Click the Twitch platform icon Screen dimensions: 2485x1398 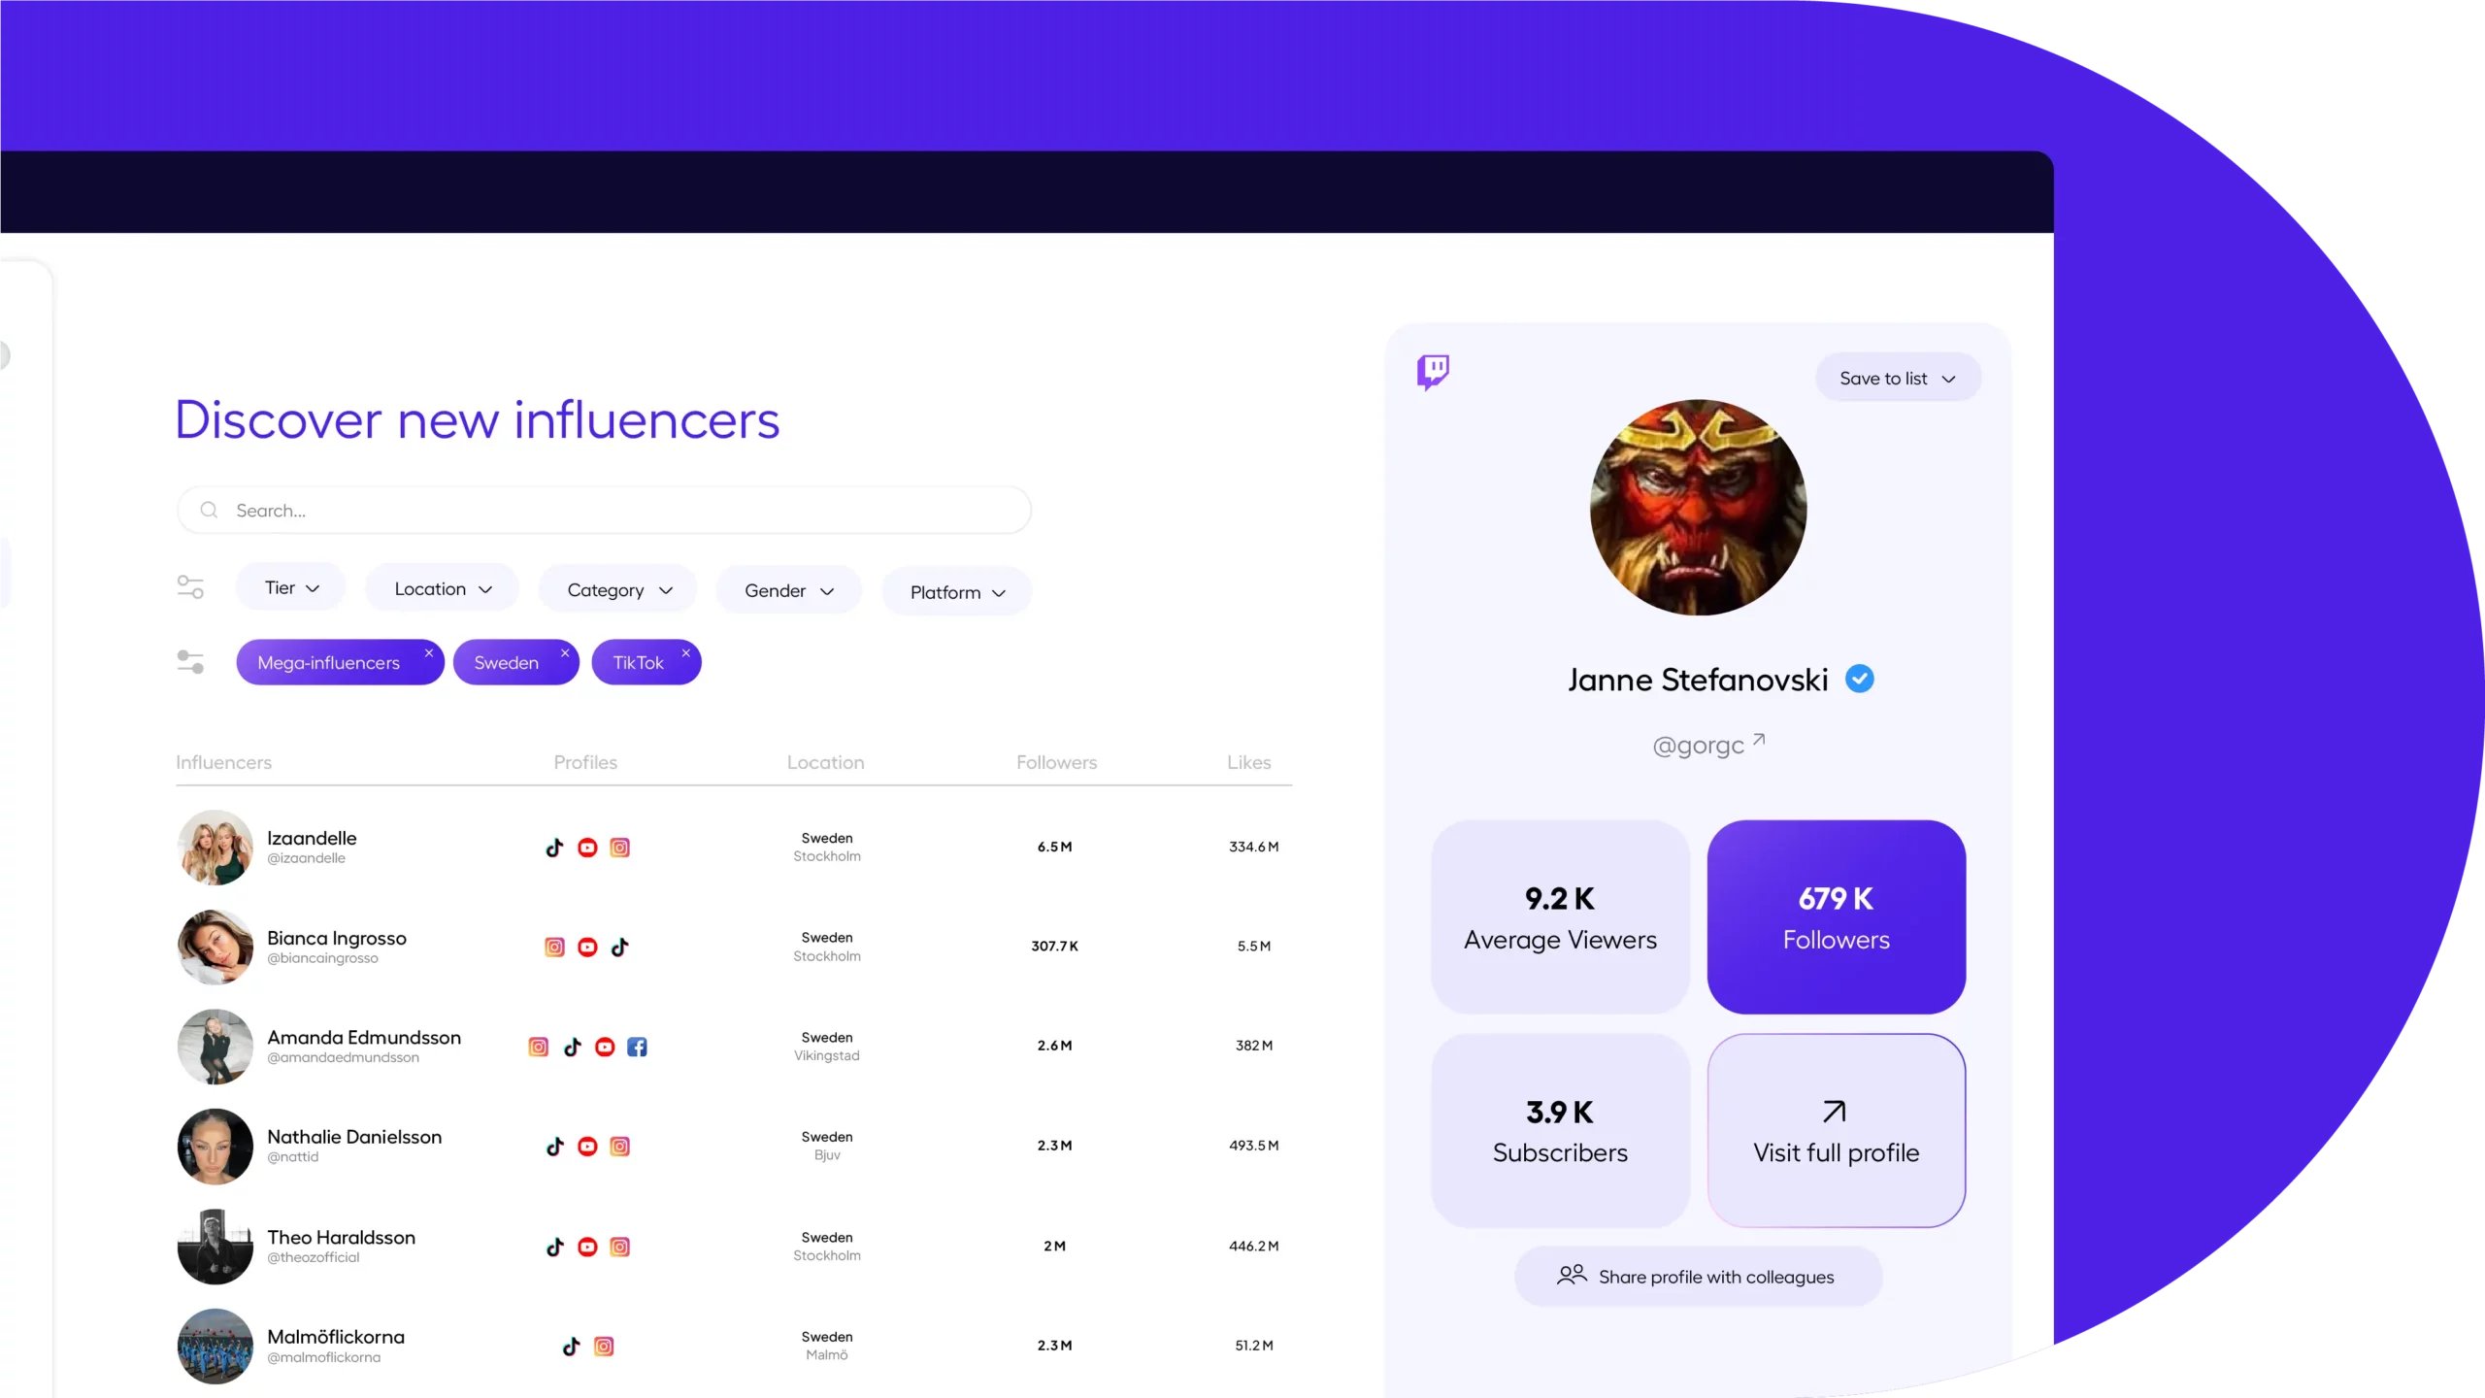(x=1434, y=372)
